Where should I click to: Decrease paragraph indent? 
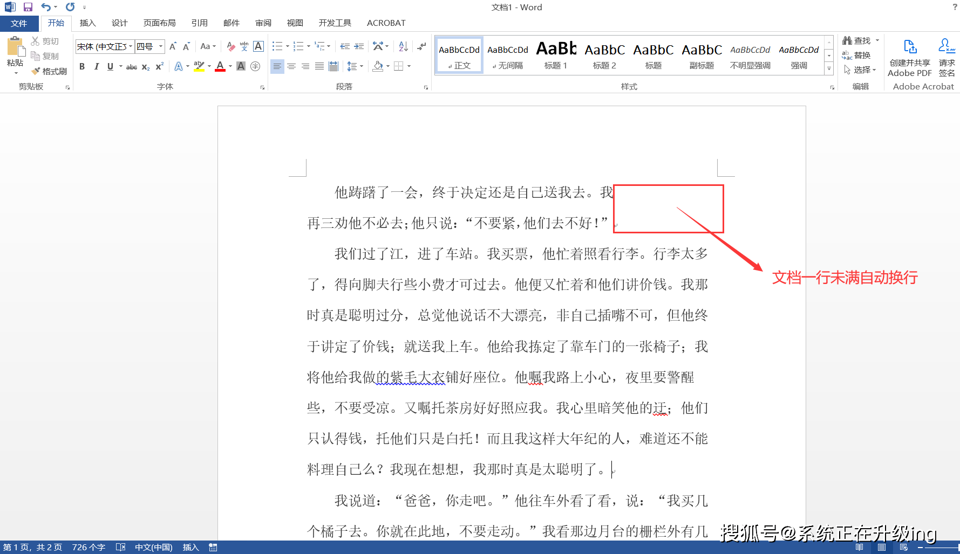tap(345, 46)
